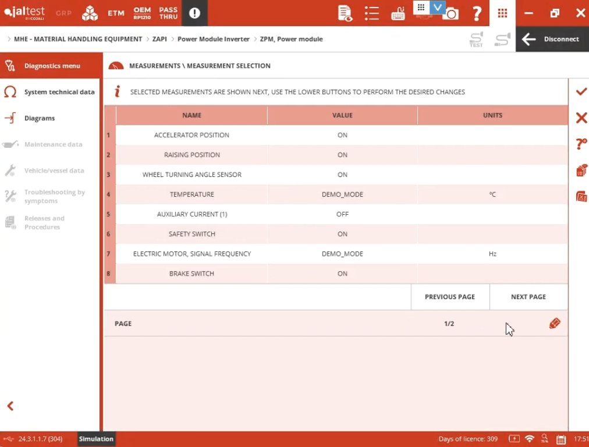Select BRAKE SWITCH row

click(x=336, y=274)
